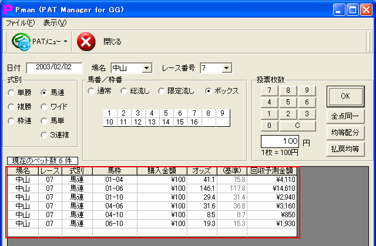Click the 払戻均等 button
This screenshot has width=376, height=246.
[x=345, y=149]
